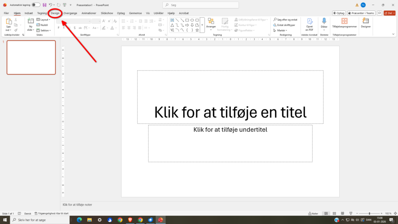Open the Overgange tab

(70, 13)
